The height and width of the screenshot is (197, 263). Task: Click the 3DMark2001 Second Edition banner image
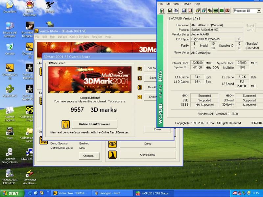coord(90,79)
